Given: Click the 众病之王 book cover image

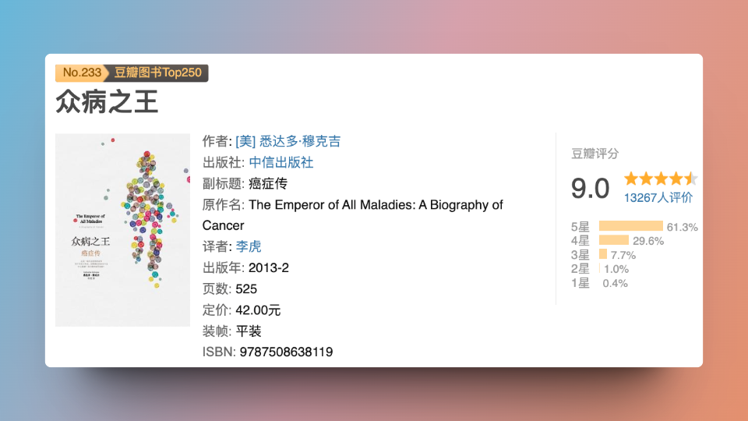Looking at the screenshot, I should [122, 230].
